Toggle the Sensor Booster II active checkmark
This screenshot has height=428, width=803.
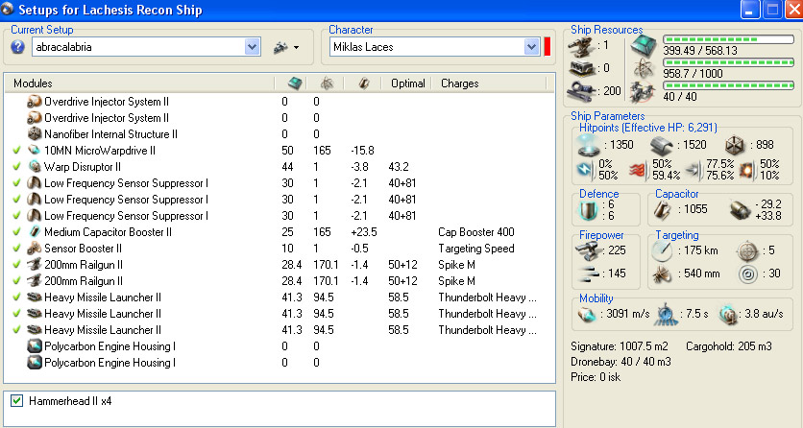(x=16, y=248)
